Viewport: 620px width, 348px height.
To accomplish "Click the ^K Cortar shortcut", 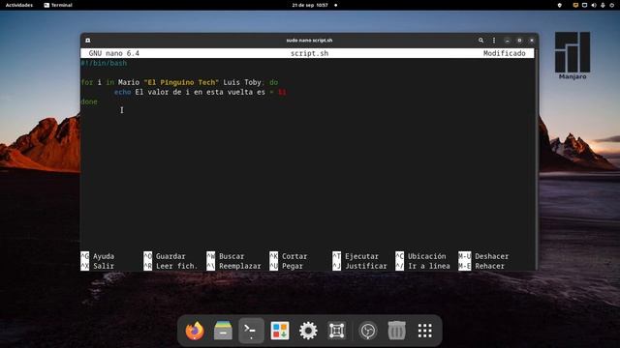I will pyautogui.click(x=289, y=256).
